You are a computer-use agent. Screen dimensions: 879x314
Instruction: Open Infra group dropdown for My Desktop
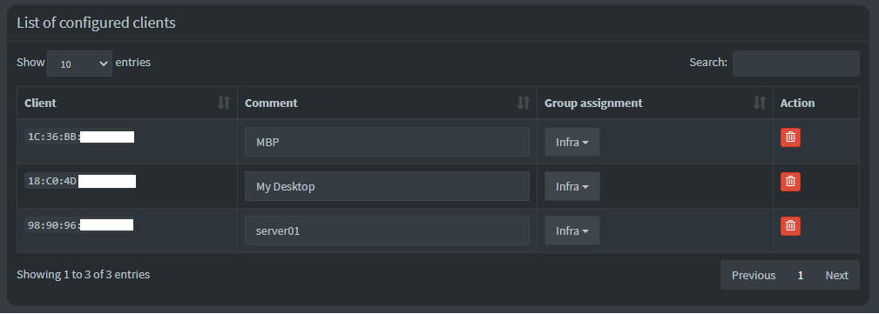571,186
